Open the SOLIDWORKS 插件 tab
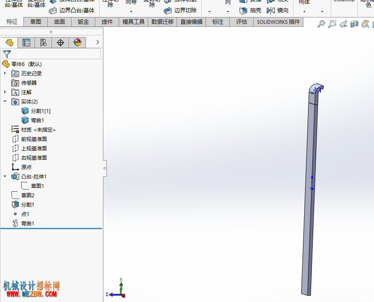 point(278,22)
